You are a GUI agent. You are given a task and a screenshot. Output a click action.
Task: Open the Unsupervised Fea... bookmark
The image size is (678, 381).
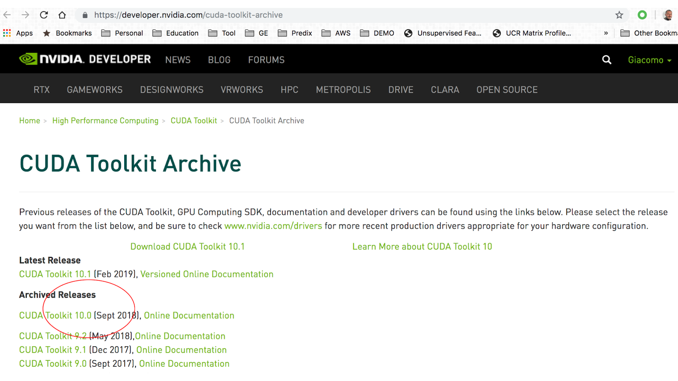(x=443, y=33)
